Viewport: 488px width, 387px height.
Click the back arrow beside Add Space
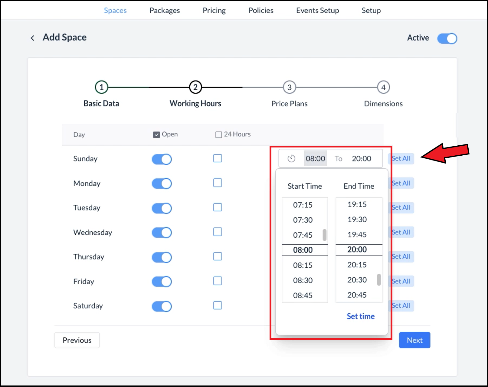[32, 38]
